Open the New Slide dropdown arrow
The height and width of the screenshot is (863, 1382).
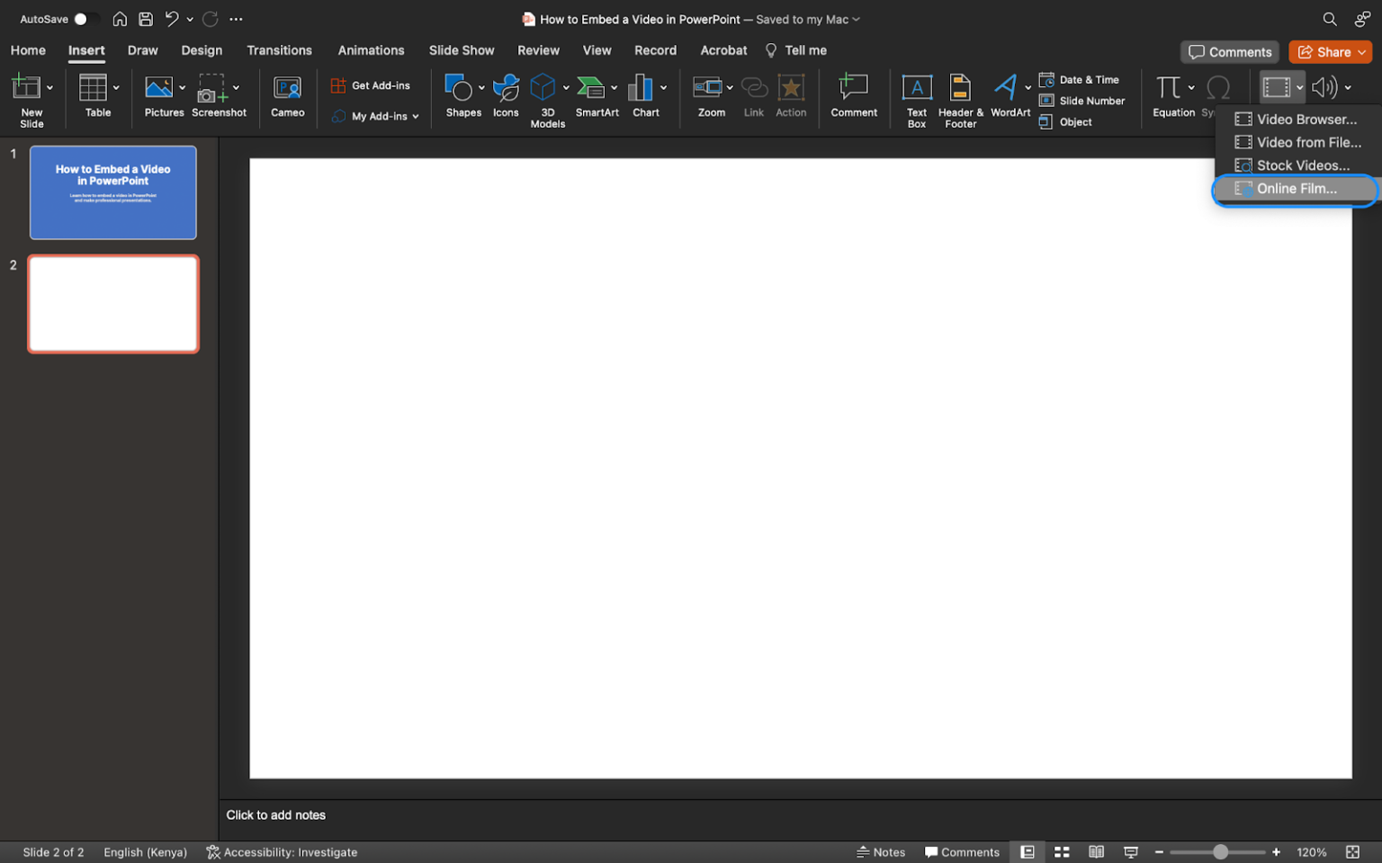click(49, 88)
